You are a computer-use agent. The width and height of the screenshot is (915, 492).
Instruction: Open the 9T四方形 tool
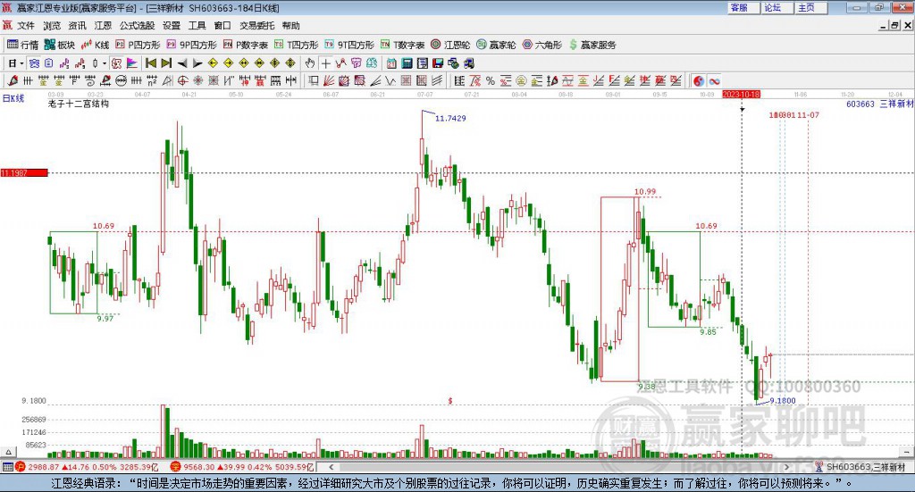pyautogui.click(x=349, y=45)
